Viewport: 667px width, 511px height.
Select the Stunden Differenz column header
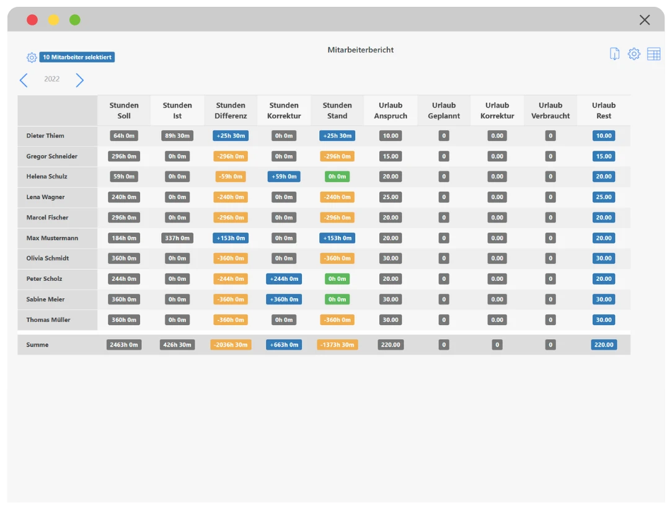(231, 110)
